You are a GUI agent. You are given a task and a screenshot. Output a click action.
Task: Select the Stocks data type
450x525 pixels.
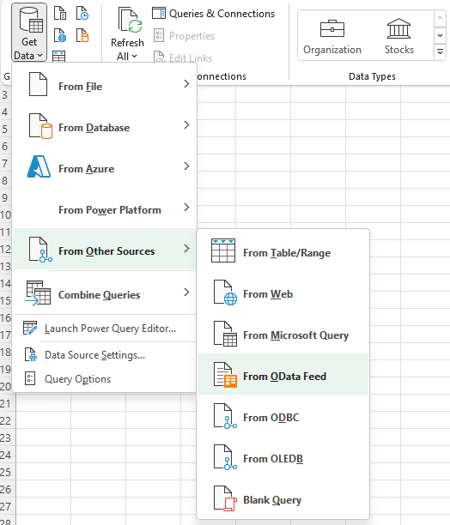[x=398, y=37]
